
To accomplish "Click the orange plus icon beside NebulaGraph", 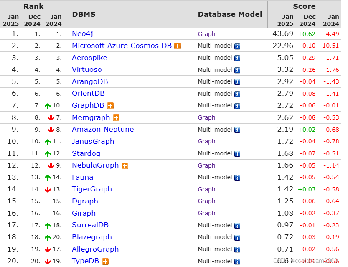I will click(x=125, y=166).
